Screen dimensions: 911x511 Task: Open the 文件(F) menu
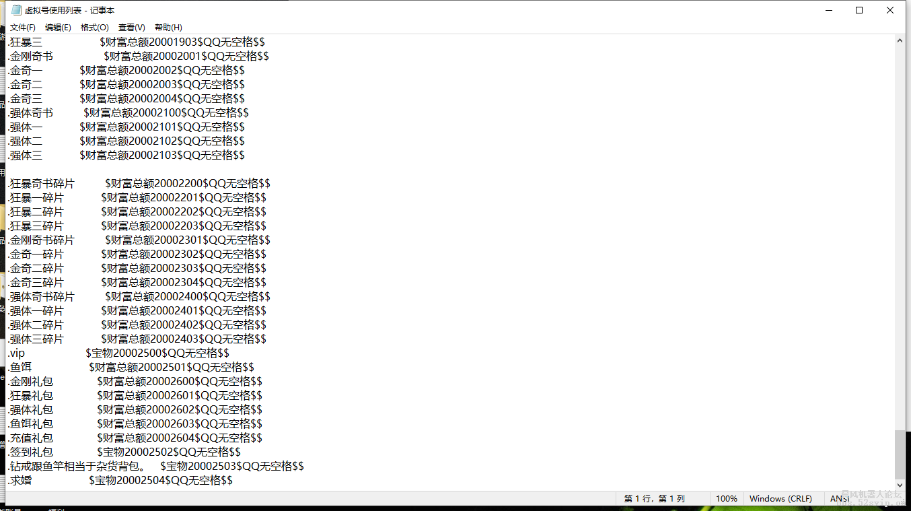point(22,28)
